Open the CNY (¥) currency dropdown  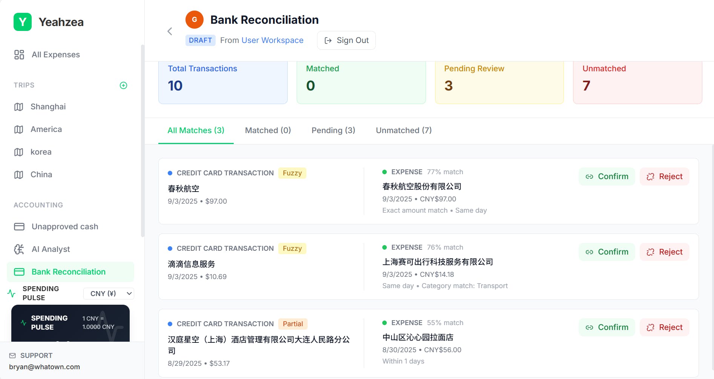pos(109,293)
